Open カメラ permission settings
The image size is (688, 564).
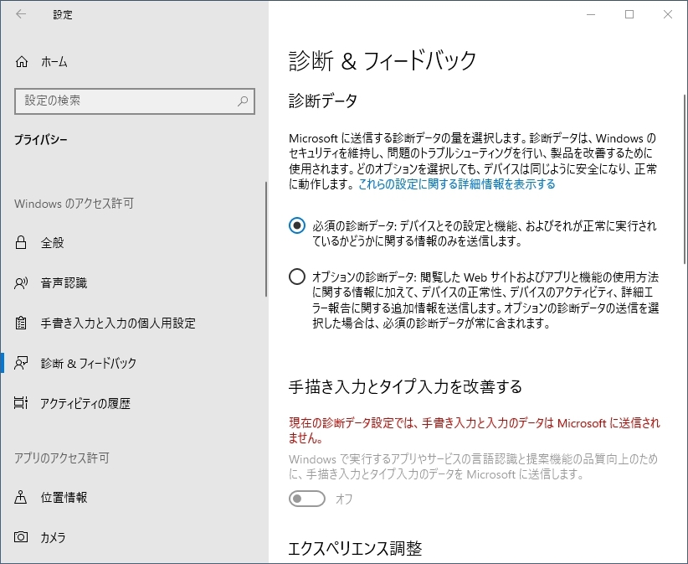(x=132, y=537)
